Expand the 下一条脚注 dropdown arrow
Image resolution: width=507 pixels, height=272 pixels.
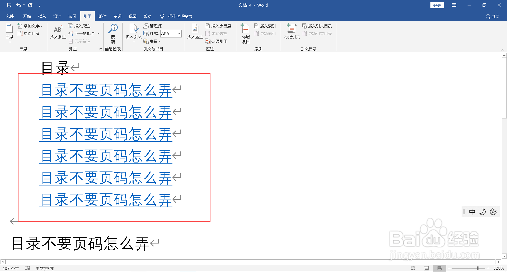tap(98, 34)
